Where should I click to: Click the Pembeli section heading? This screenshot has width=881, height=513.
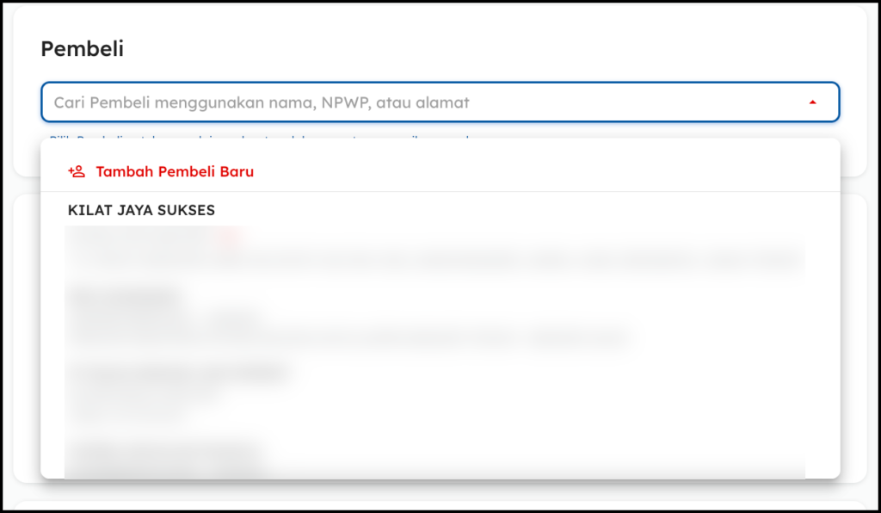[x=83, y=49]
